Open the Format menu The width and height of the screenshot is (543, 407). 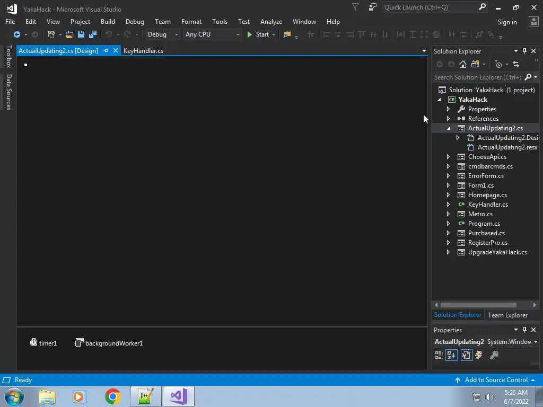(191, 21)
